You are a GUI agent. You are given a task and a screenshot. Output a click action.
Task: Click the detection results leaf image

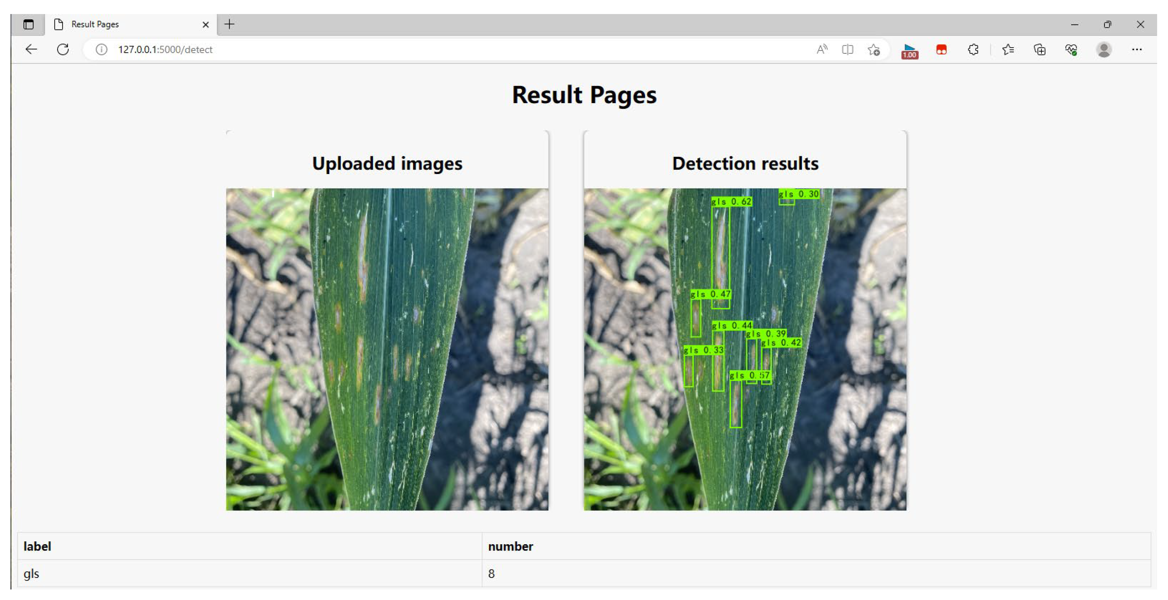(x=745, y=349)
